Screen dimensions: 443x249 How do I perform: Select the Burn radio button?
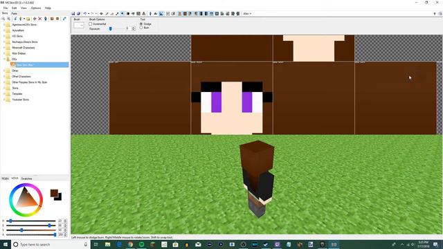tap(141, 28)
